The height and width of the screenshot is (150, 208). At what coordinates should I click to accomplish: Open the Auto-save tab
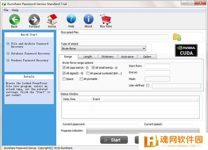click(x=128, y=57)
